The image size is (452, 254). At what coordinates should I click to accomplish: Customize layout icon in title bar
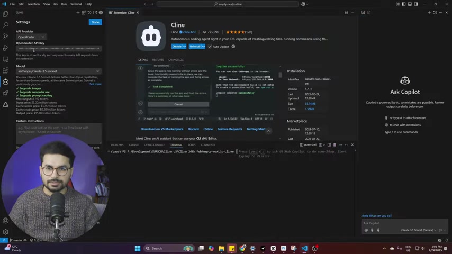point(397,4)
